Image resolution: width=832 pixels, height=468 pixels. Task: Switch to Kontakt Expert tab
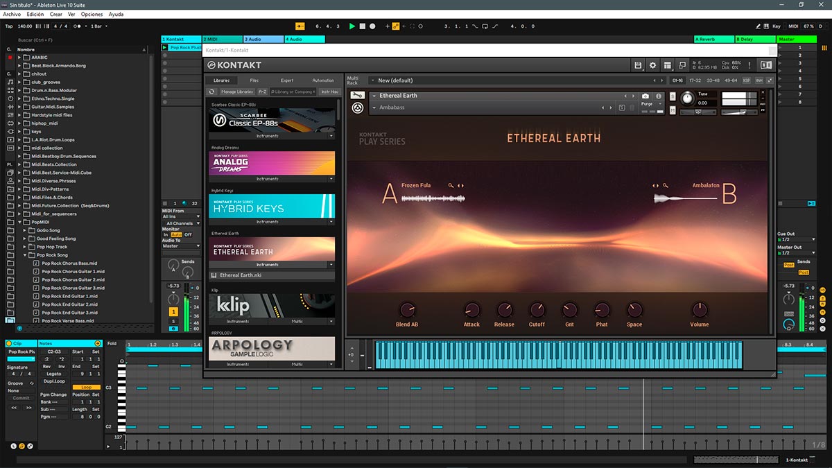287,80
